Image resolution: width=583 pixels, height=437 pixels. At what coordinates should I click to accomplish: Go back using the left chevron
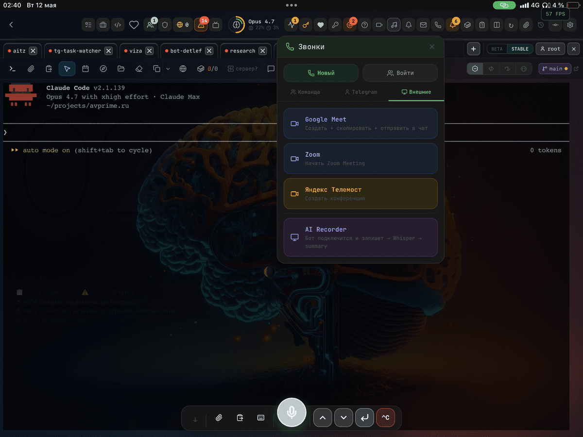tap(11, 25)
